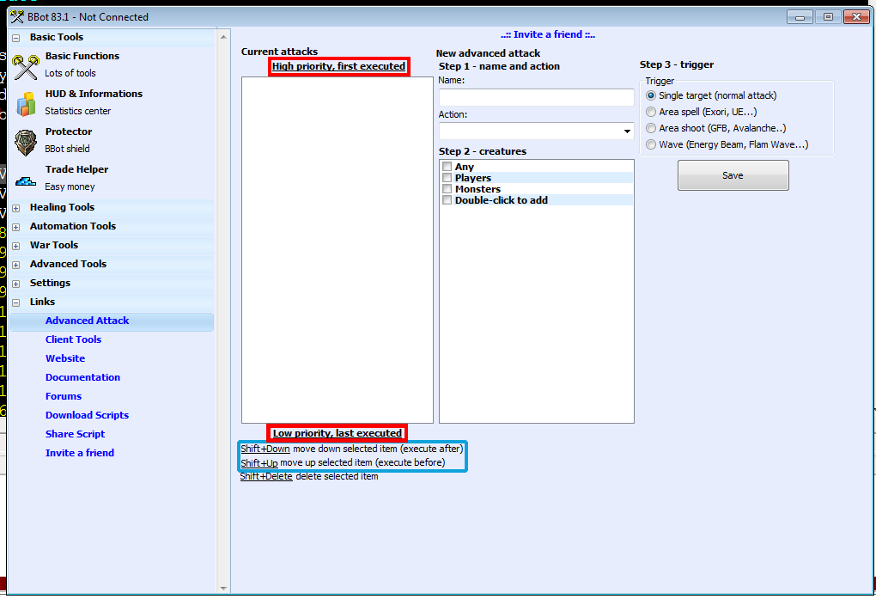This screenshot has height=599, width=876.
Task: Open Download Scripts in sidebar
Action: (x=87, y=415)
